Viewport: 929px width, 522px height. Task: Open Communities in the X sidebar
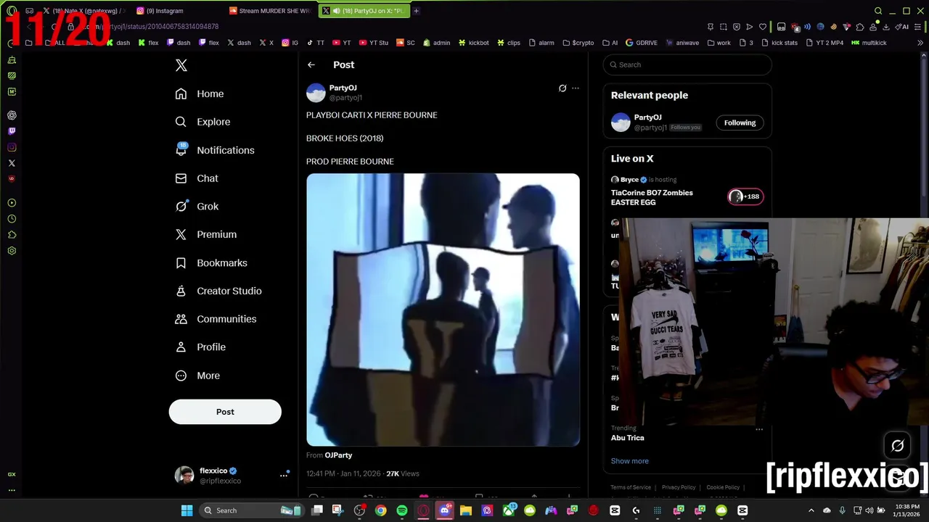216,319
